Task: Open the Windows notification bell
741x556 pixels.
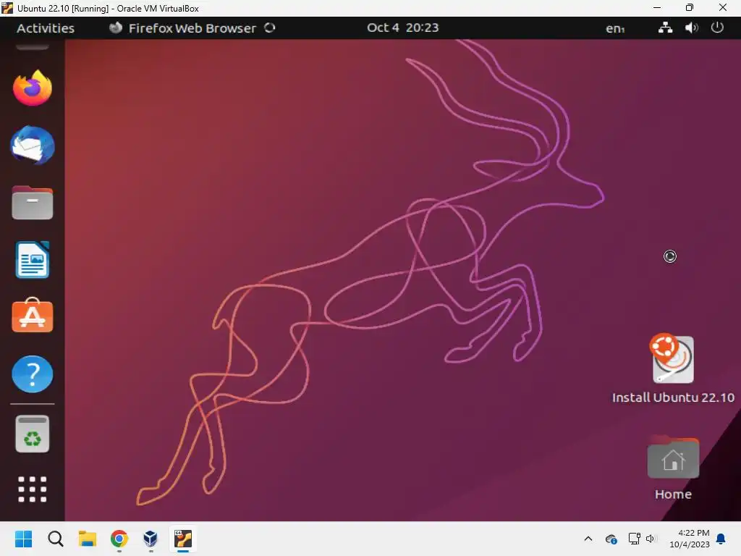Action: coord(721,539)
